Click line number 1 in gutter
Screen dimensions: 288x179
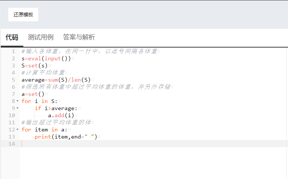point(13,51)
